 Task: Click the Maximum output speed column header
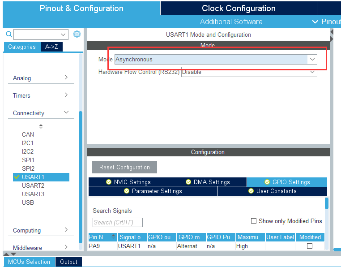click(251, 237)
